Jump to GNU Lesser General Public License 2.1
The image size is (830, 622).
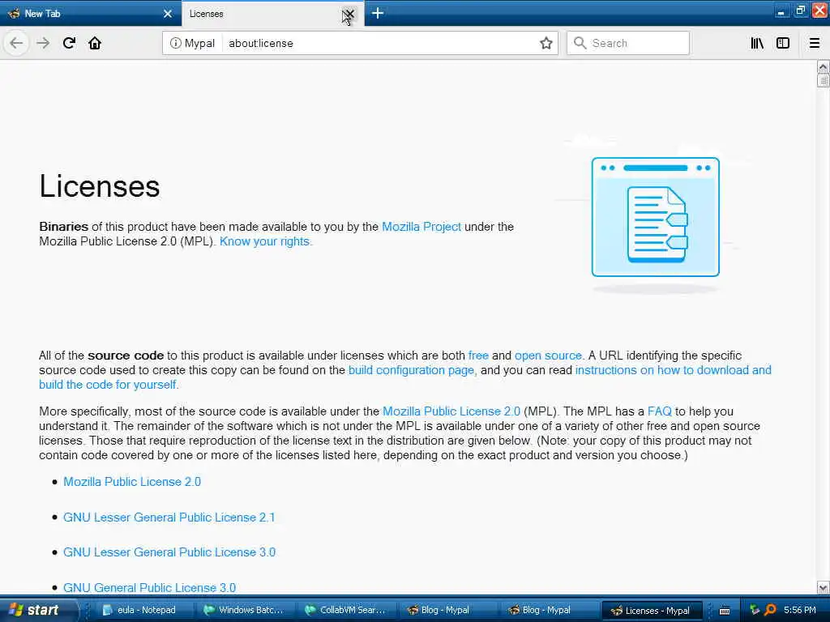pyautogui.click(x=169, y=518)
